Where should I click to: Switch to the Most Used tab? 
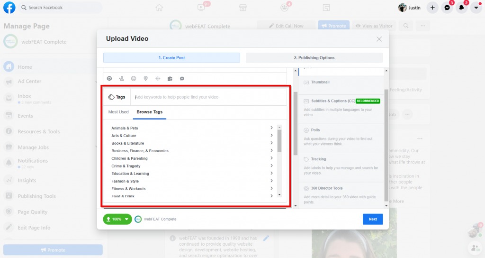(118, 112)
